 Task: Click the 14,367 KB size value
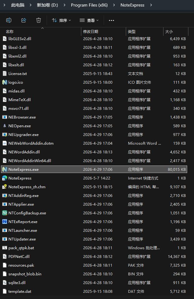tap(177, 257)
